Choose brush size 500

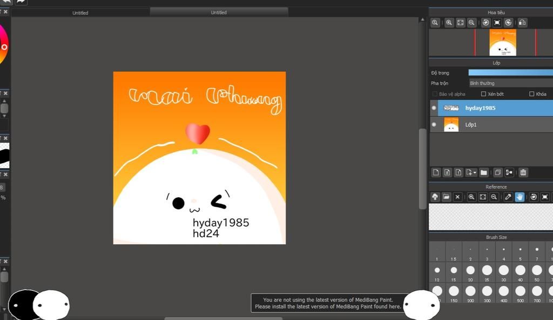click(520, 293)
